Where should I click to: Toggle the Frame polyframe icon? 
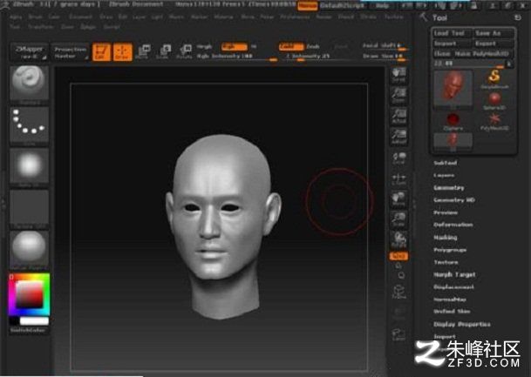(399, 292)
